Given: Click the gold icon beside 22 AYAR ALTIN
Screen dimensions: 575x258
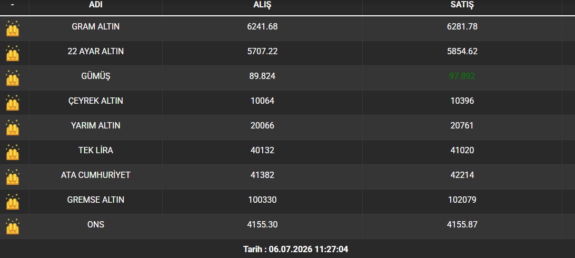Looking at the screenshot, I should (13, 53).
